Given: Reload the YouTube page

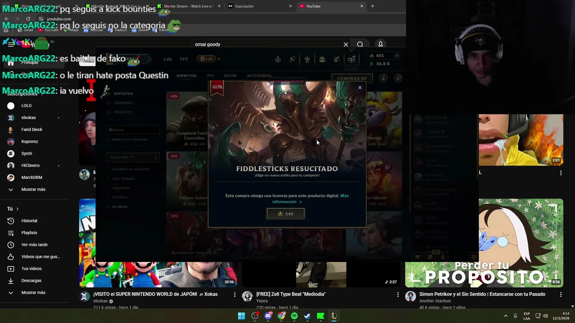Looking at the screenshot, I should coord(28,19).
